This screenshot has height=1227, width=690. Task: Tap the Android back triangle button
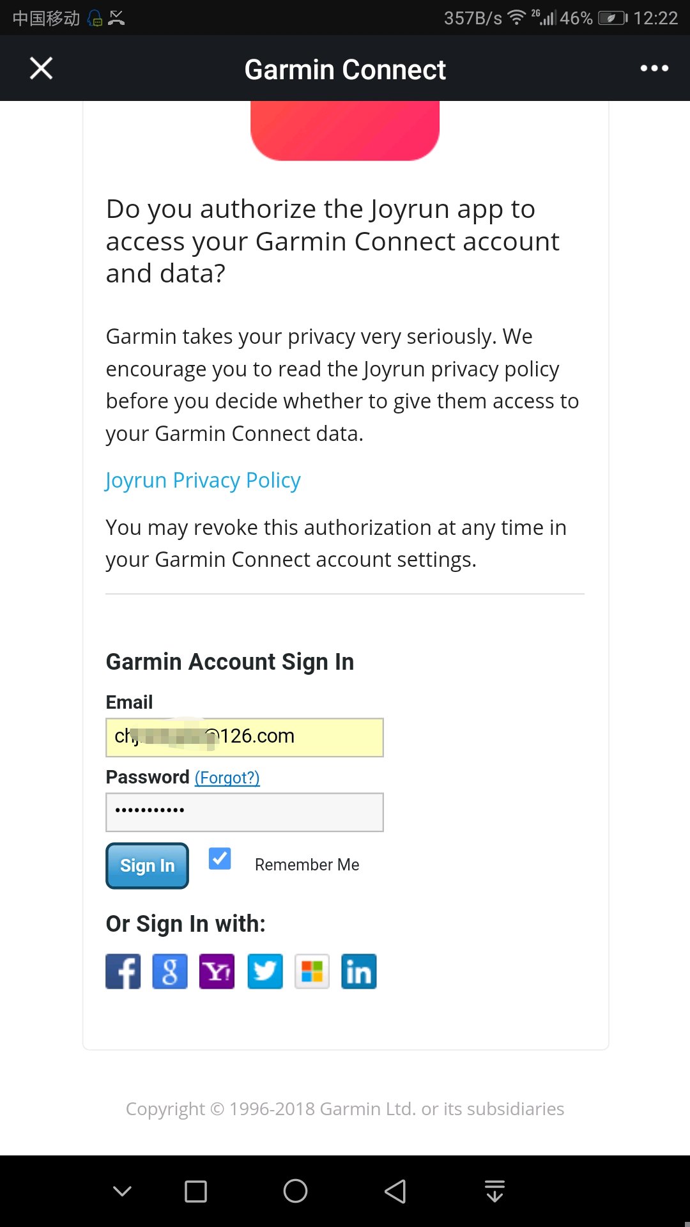click(395, 1191)
